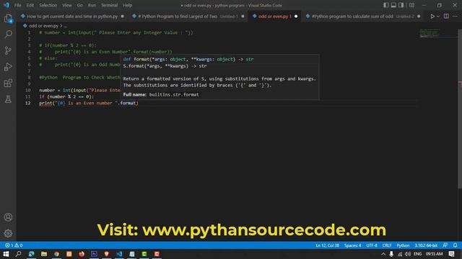The height and width of the screenshot is (259, 462).
Task: Open the File menu
Action: coord(17,5)
